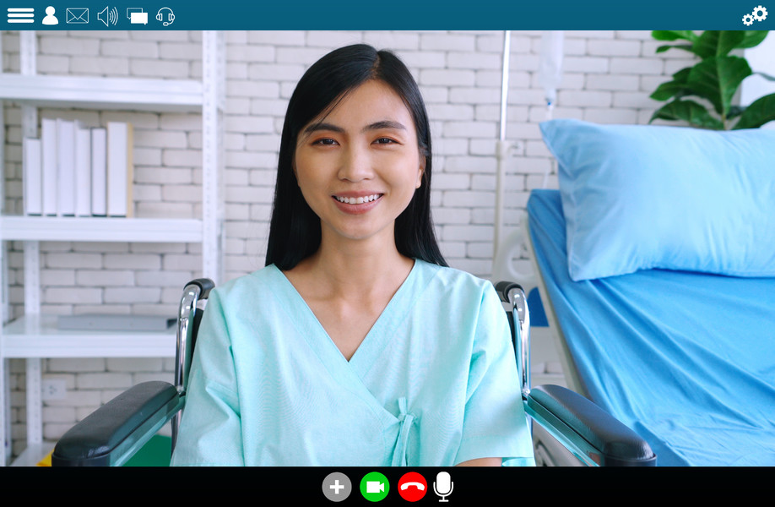Click the headset support icon
The height and width of the screenshot is (507, 775).
pyautogui.click(x=165, y=16)
